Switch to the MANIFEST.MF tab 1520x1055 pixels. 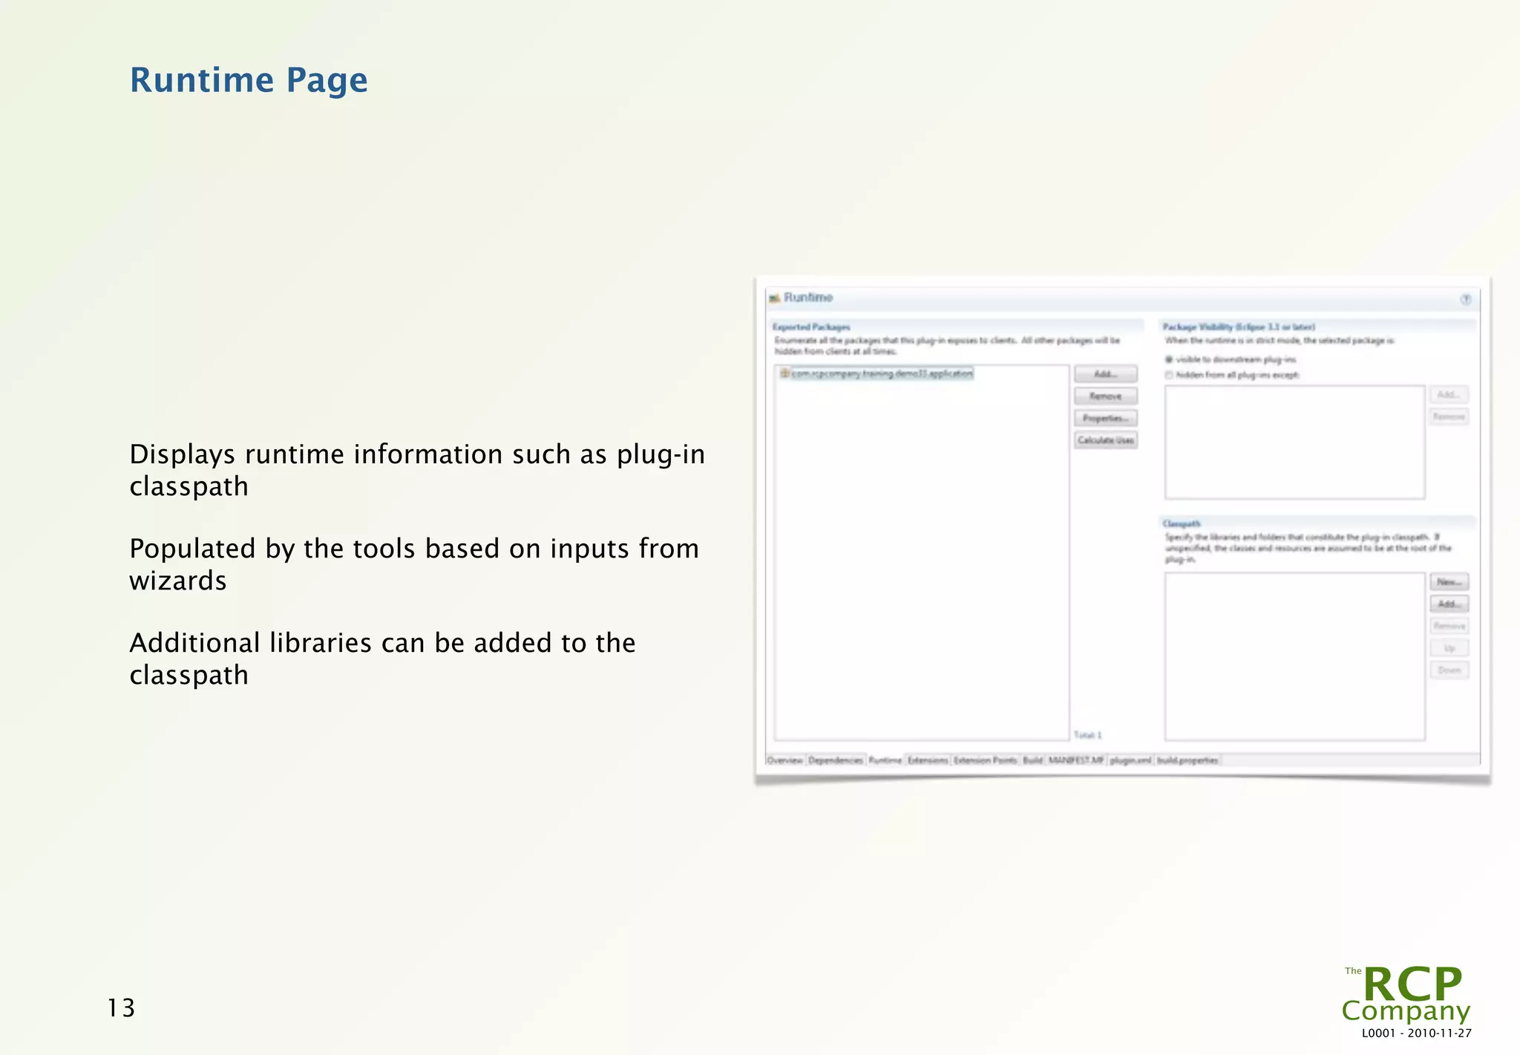1076,760
